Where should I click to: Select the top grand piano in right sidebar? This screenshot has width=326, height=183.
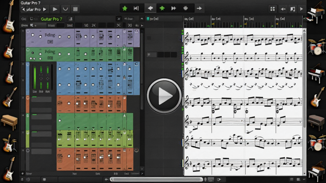pos(316,12)
